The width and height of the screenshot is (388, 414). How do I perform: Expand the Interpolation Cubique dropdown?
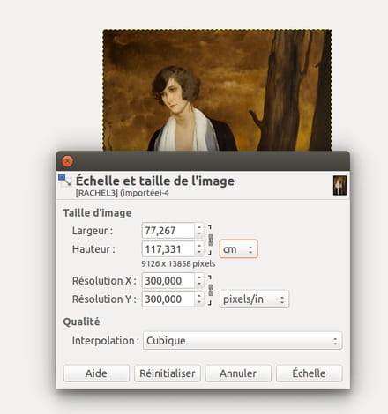pyautogui.click(x=242, y=341)
